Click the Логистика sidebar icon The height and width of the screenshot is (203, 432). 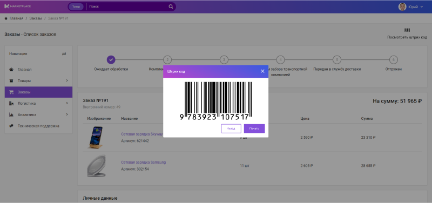[x=11, y=103]
